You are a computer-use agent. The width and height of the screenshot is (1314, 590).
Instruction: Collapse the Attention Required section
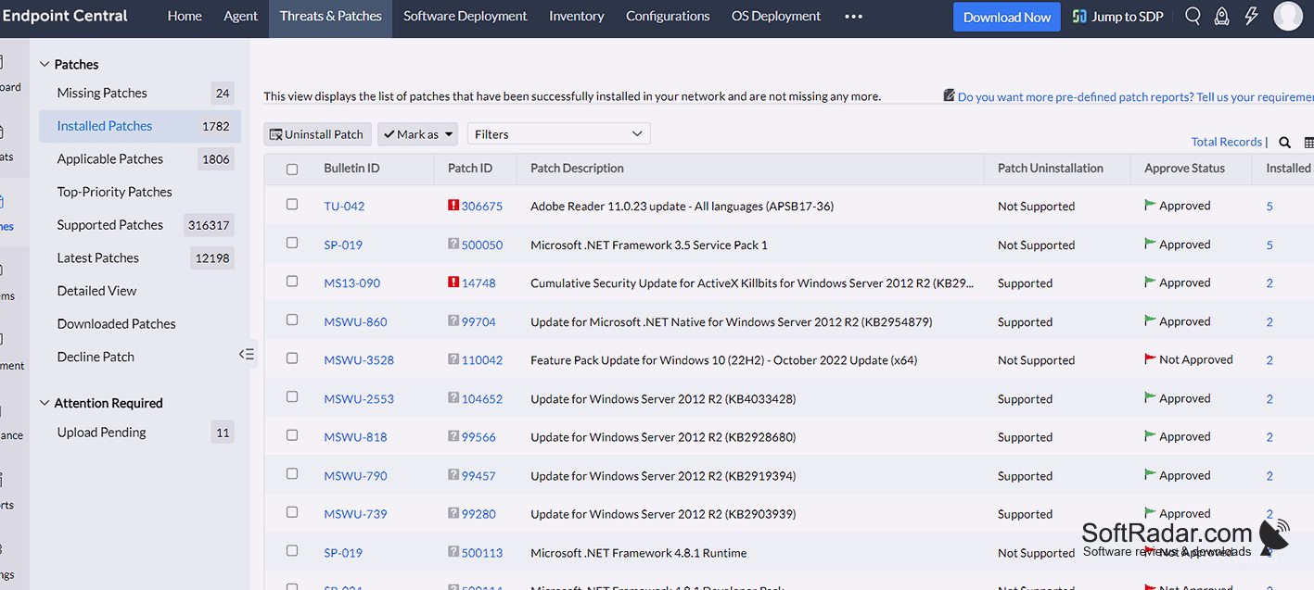click(x=44, y=403)
